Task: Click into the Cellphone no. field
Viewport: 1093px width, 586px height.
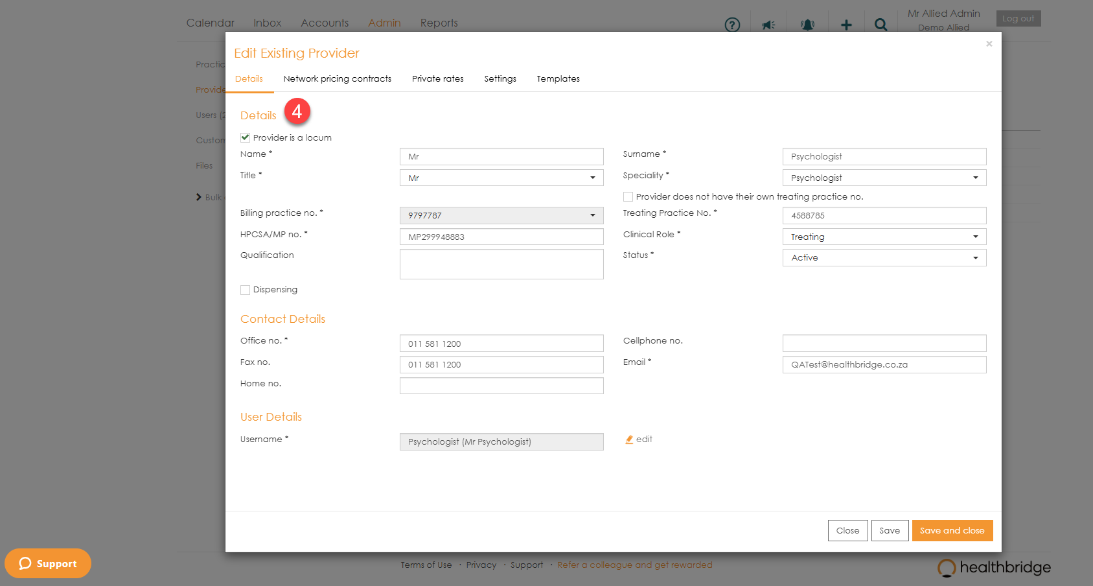Action: [884, 343]
